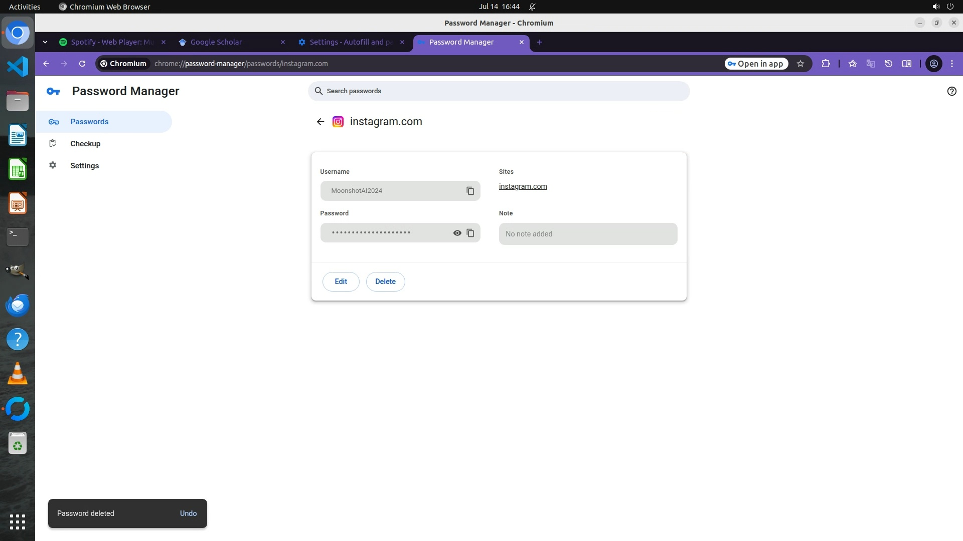Viewport: 963px width, 541px height.
Task: Open the help icon in Password Manager
Action: point(951,91)
